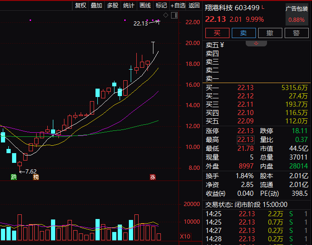This screenshot has width=312, height=245.
Task: Select the 买三 price 22.11
Action: coord(246,104)
